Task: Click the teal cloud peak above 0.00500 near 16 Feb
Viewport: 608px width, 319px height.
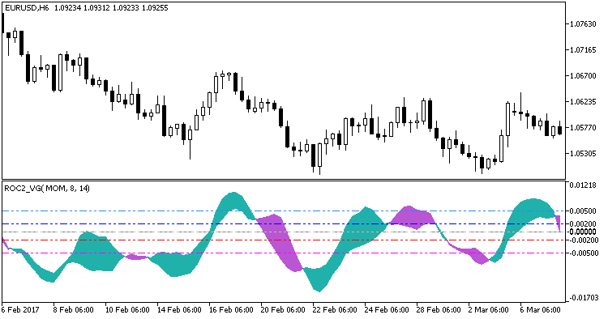Action: tap(233, 202)
